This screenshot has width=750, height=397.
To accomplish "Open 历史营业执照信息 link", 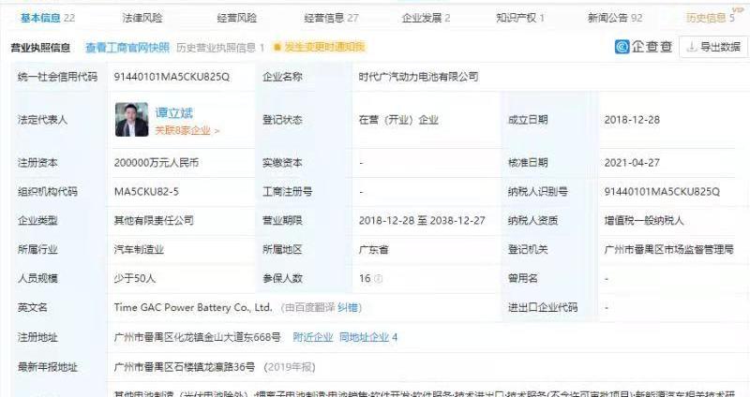I will point(220,48).
